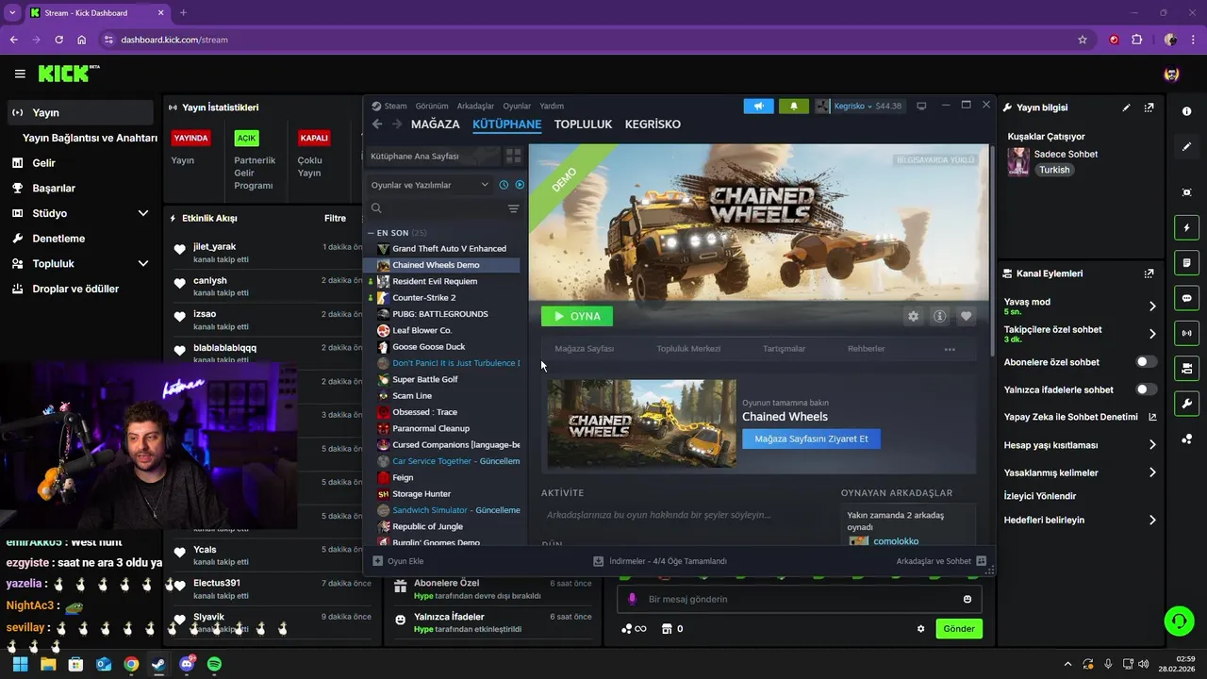Click Mağaza Sayfasını Ziyaret Et button
The image size is (1207, 679).
click(811, 439)
